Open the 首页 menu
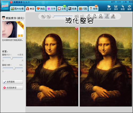This screenshot has height=113, width=133. click(113, 2)
